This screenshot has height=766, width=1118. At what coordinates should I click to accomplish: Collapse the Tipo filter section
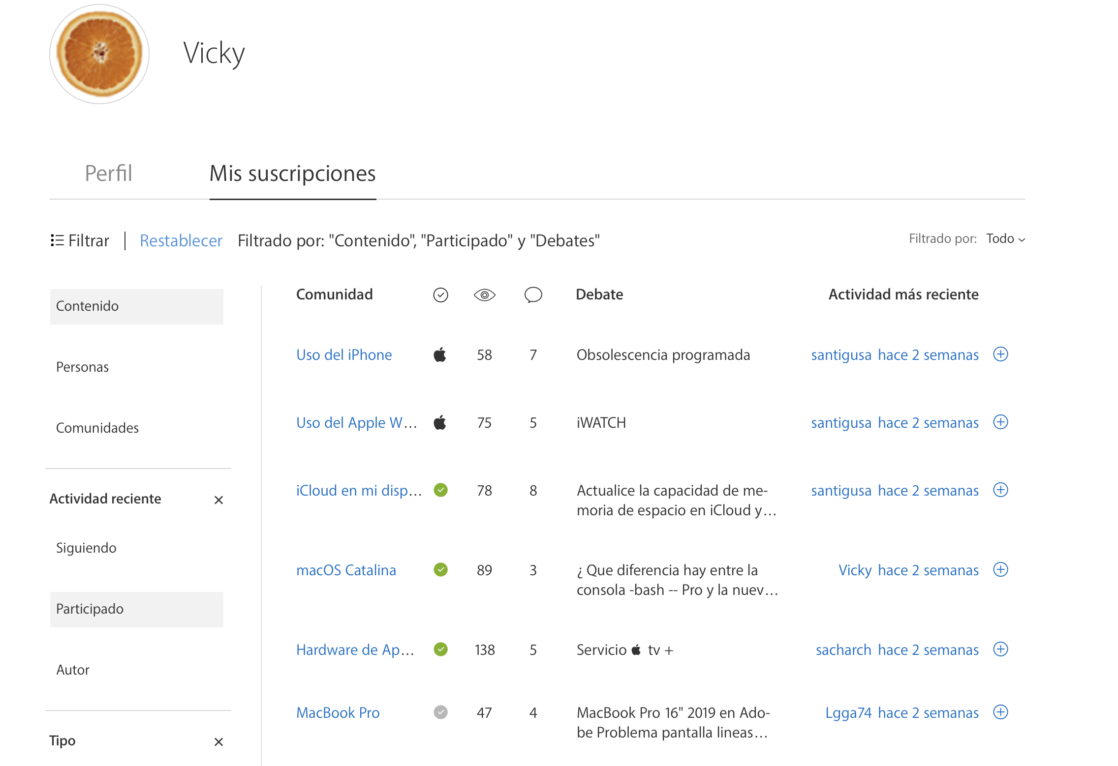218,741
